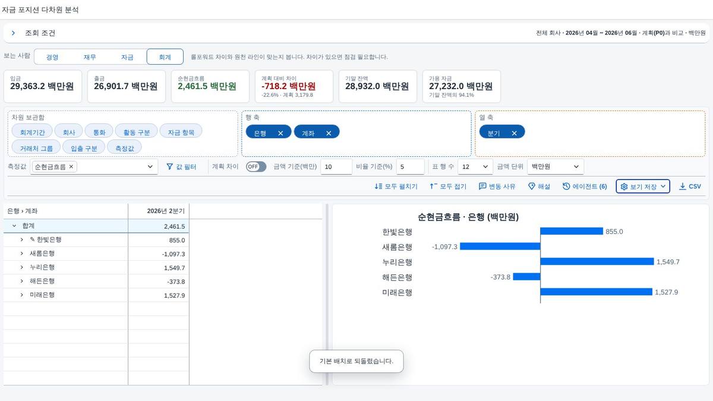
Task: Select the -373.8 table cell
Action: 159,282
